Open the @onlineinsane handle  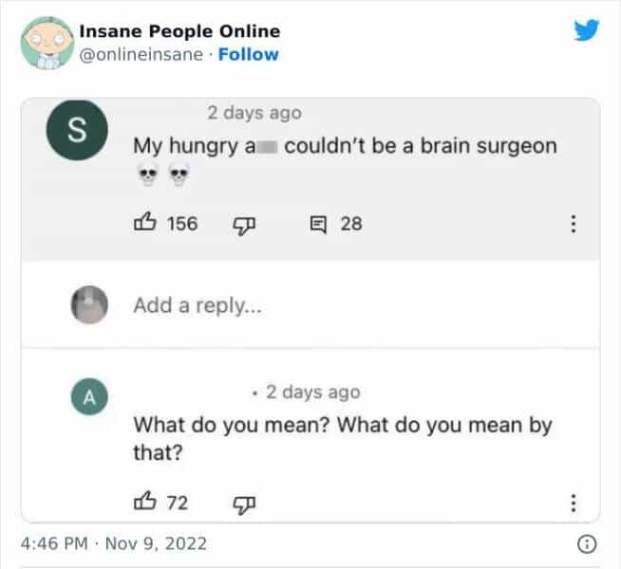(x=141, y=54)
